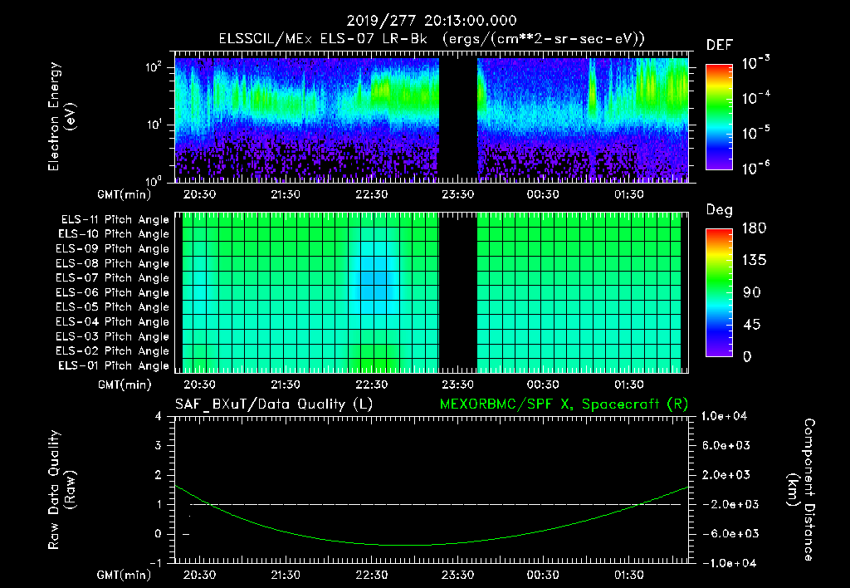The height and width of the screenshot is (588, 850).
Task: Select the DEF colorbar label
Action: point(720,46)
